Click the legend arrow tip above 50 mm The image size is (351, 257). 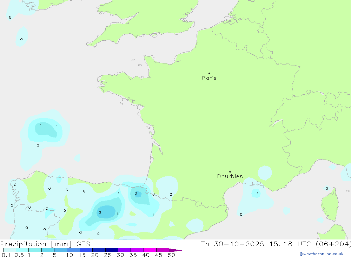(x=175, y=250)
